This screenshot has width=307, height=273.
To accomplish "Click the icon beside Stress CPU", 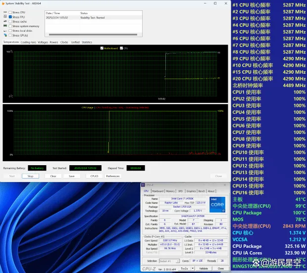I will [5, 12].
